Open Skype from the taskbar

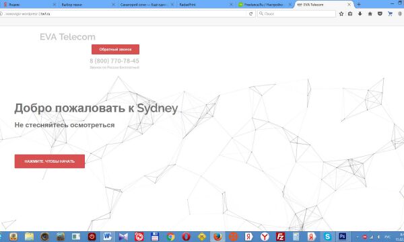tap(327, 237)
